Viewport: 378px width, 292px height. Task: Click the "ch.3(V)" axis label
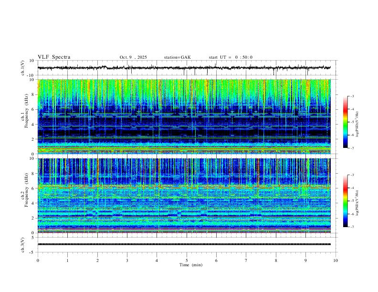tap(23, 245)
